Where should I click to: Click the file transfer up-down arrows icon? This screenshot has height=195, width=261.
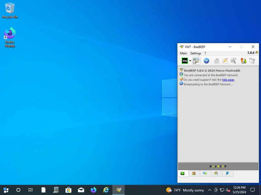point(243,61)
